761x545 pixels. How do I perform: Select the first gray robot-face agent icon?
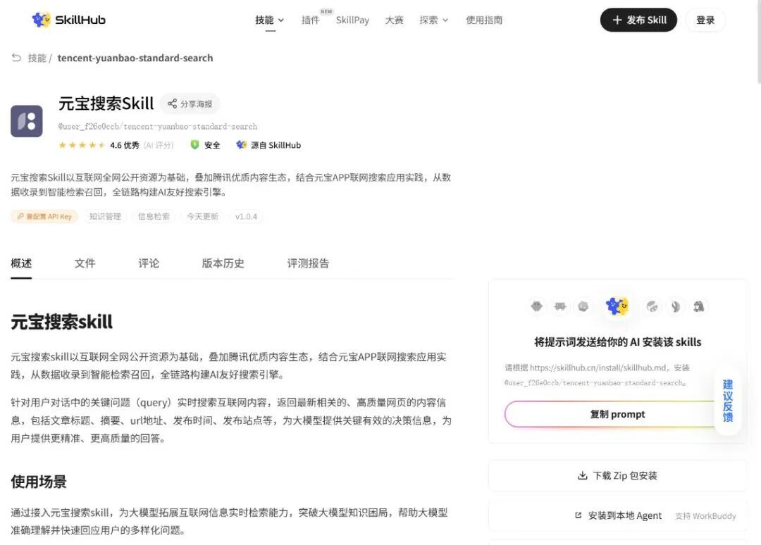[x=536, y=306]
